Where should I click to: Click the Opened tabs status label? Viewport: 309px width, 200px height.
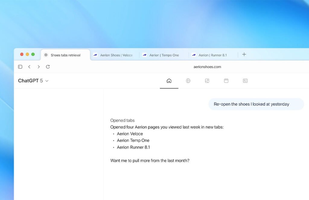pyautogui.click(x=123, y=120)
